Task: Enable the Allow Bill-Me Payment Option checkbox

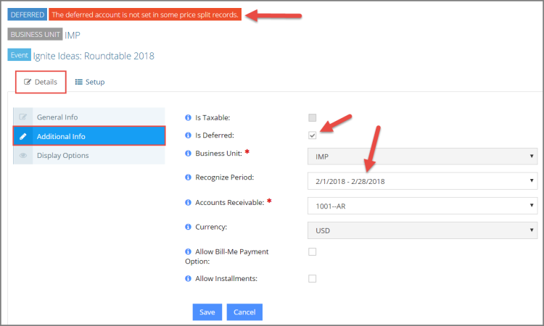Action: (312, 252)
